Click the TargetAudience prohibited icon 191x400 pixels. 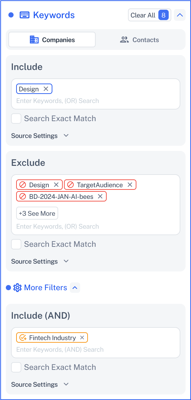(x=70, y=185)
